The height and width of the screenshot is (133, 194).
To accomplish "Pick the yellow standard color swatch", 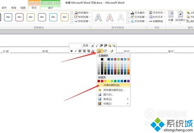I will click(x=109, y=81).
